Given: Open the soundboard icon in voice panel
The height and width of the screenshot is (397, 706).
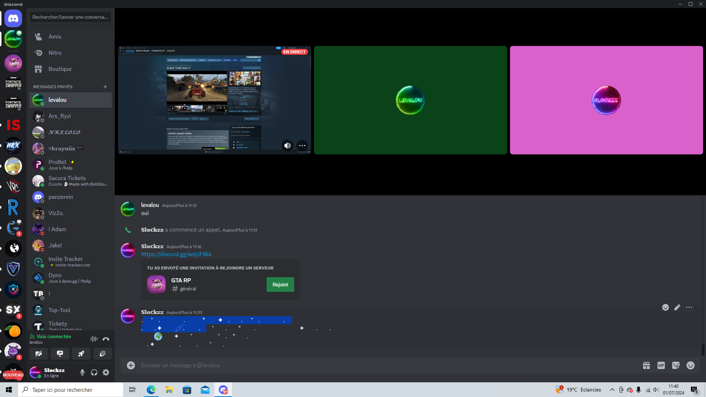Looking at the screenshot, I should pyautogui.click(x=103, y=354).
